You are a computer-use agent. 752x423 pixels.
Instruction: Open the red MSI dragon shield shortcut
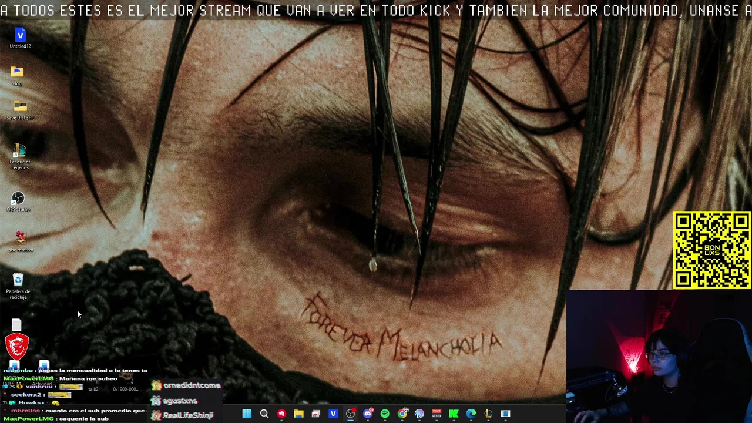coord(16,346)
